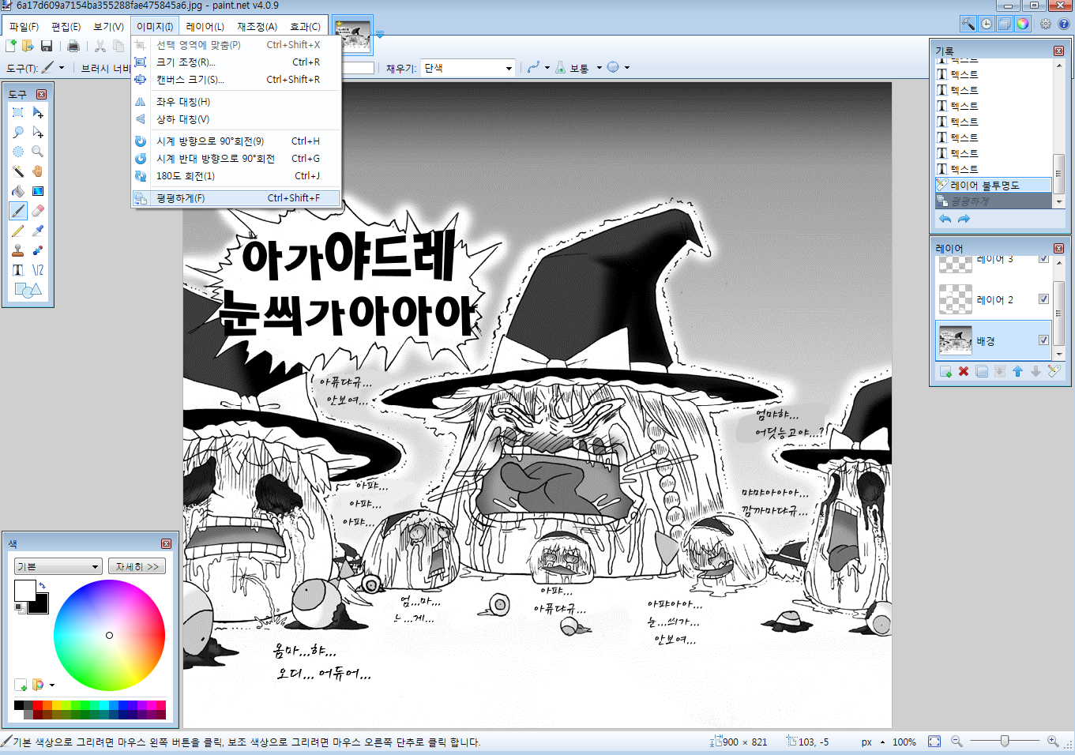Choose 캔버스 크기(S)... menu entry
This screenshot has height=755, width=1075.
(x=236, y=80)
